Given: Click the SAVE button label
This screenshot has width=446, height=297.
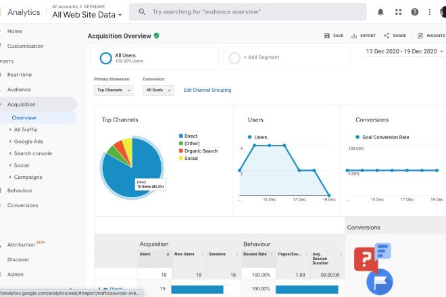Looking at the screenshot, I should click(338, 36).
